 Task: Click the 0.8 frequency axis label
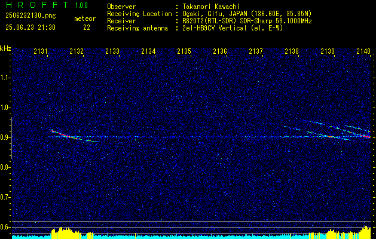point(5,167)
